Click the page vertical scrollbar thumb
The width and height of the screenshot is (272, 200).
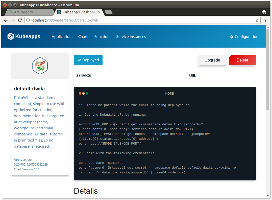[268, 69]
